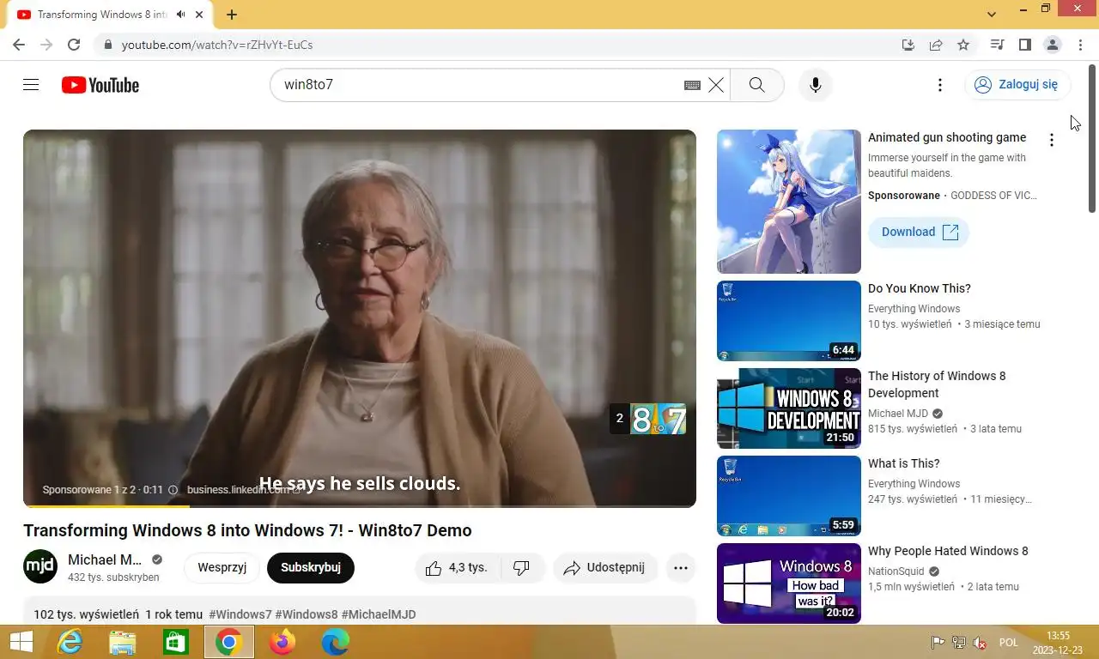The image size is (1099, 659).
Task: Launch Internet Explorer from taskbar
Action: (70, 642)
